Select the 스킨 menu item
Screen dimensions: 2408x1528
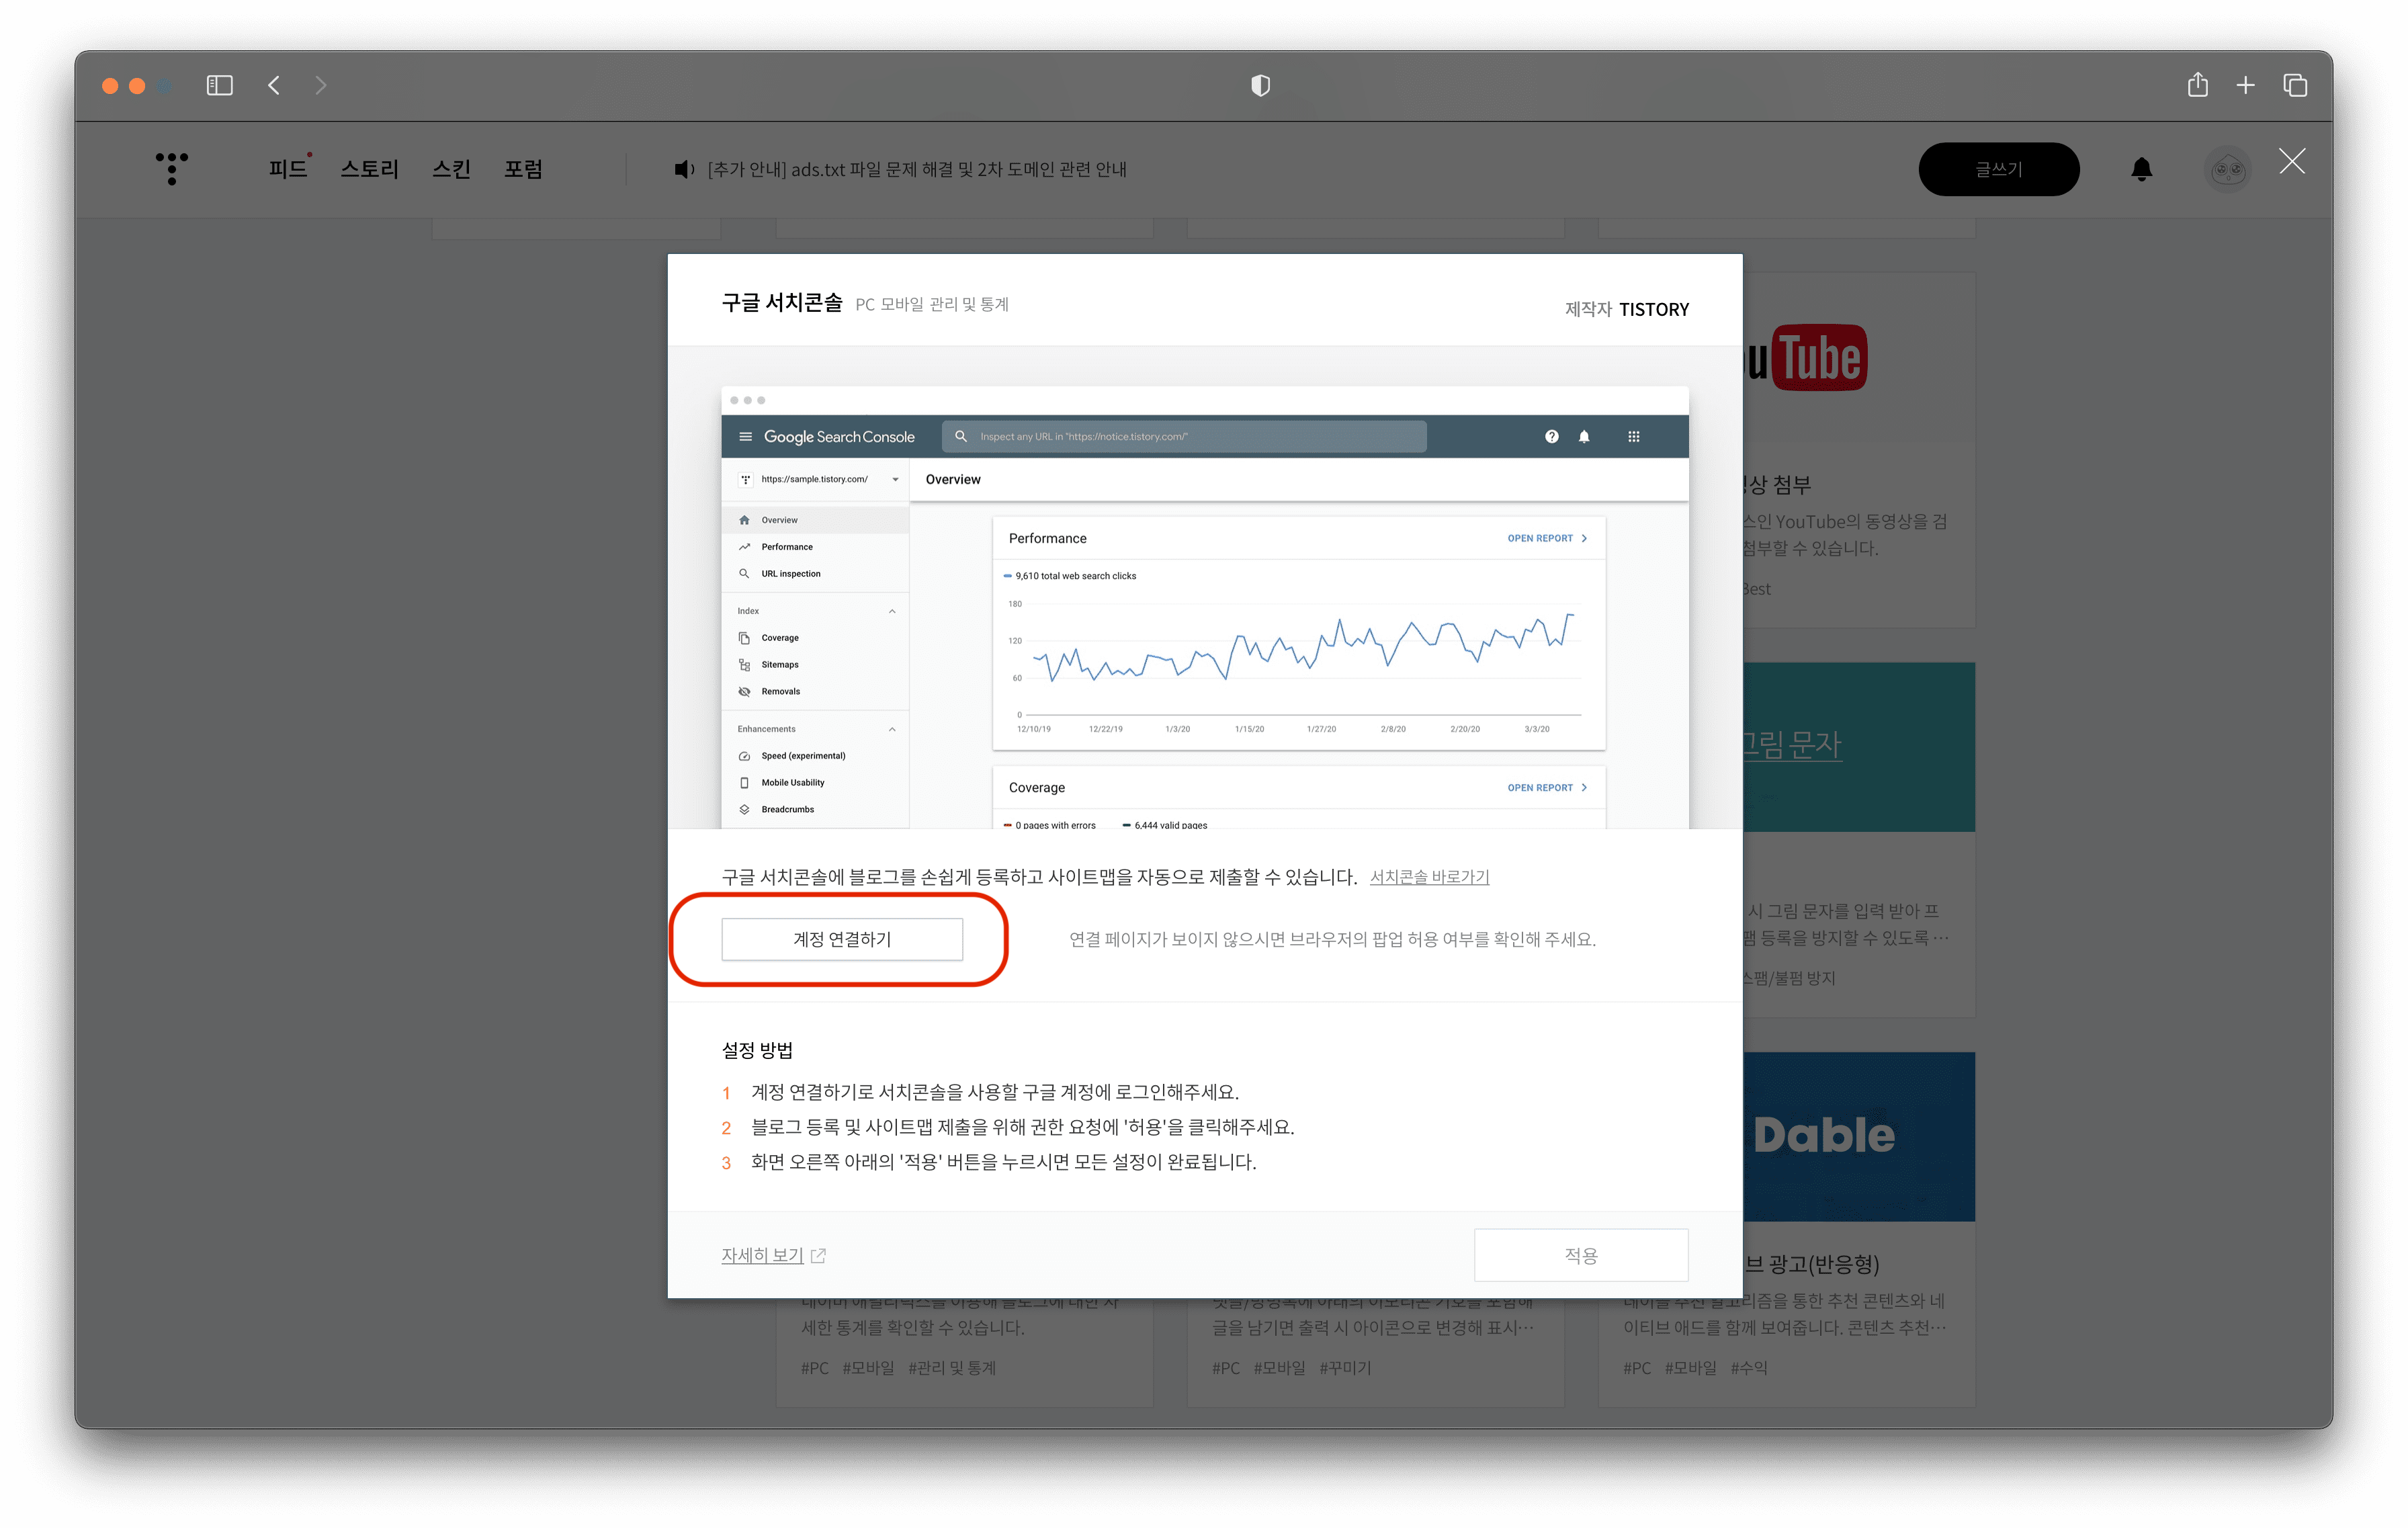click(x=451, y=169)
